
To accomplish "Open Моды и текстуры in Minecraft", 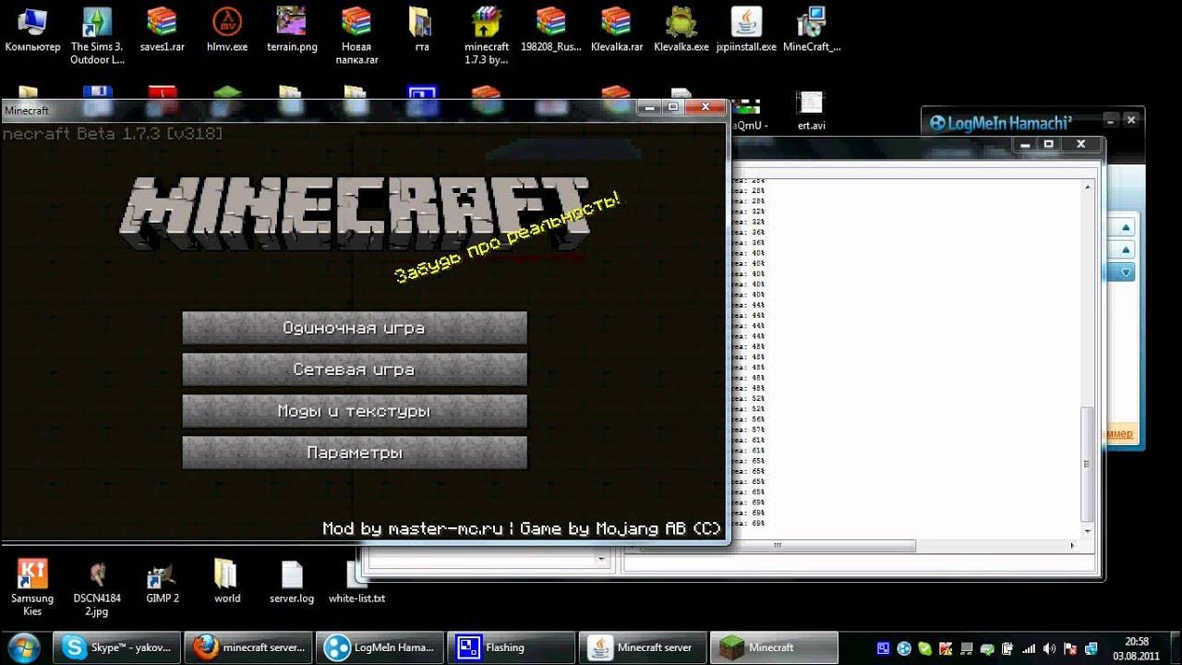I will (355, 411).
